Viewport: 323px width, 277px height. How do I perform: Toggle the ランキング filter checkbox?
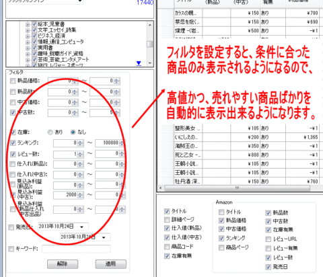[x=13, y=143]
